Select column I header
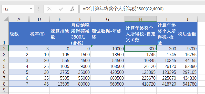The height and width of the screenshot is (94, 205). [167, 19]
